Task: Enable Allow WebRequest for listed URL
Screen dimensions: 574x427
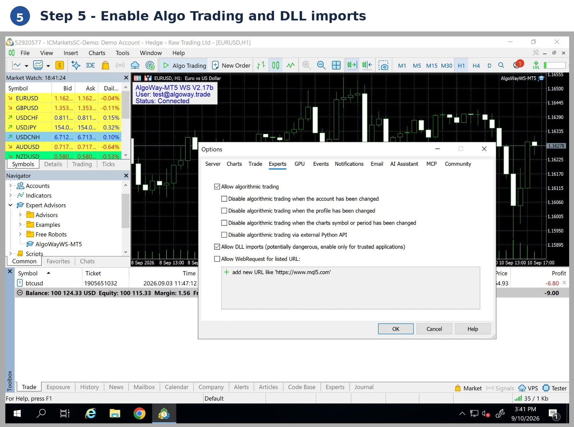Action: [217, 259]
